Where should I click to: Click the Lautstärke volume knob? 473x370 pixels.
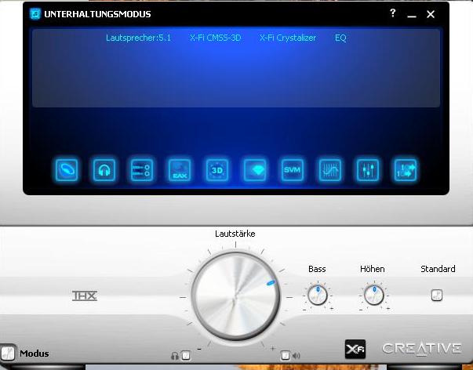coord(235,297)
